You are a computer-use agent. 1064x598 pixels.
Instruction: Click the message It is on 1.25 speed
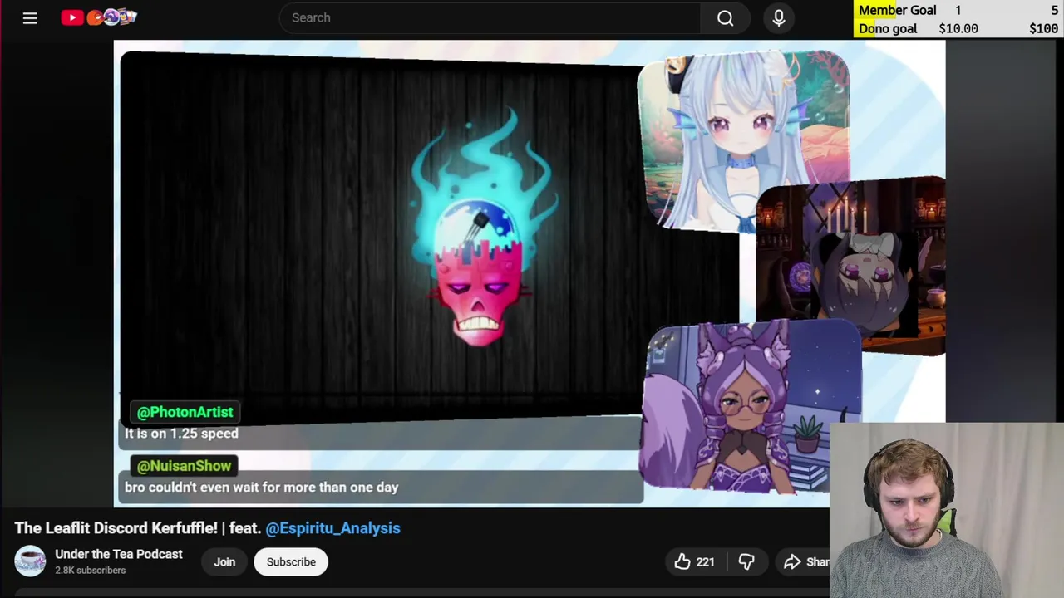[x=181, y=434]
